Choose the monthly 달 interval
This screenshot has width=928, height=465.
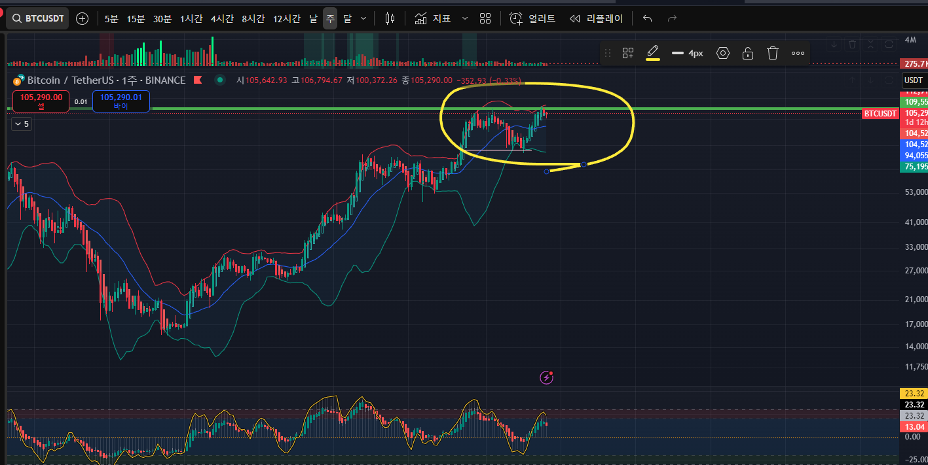coord(347,18)
